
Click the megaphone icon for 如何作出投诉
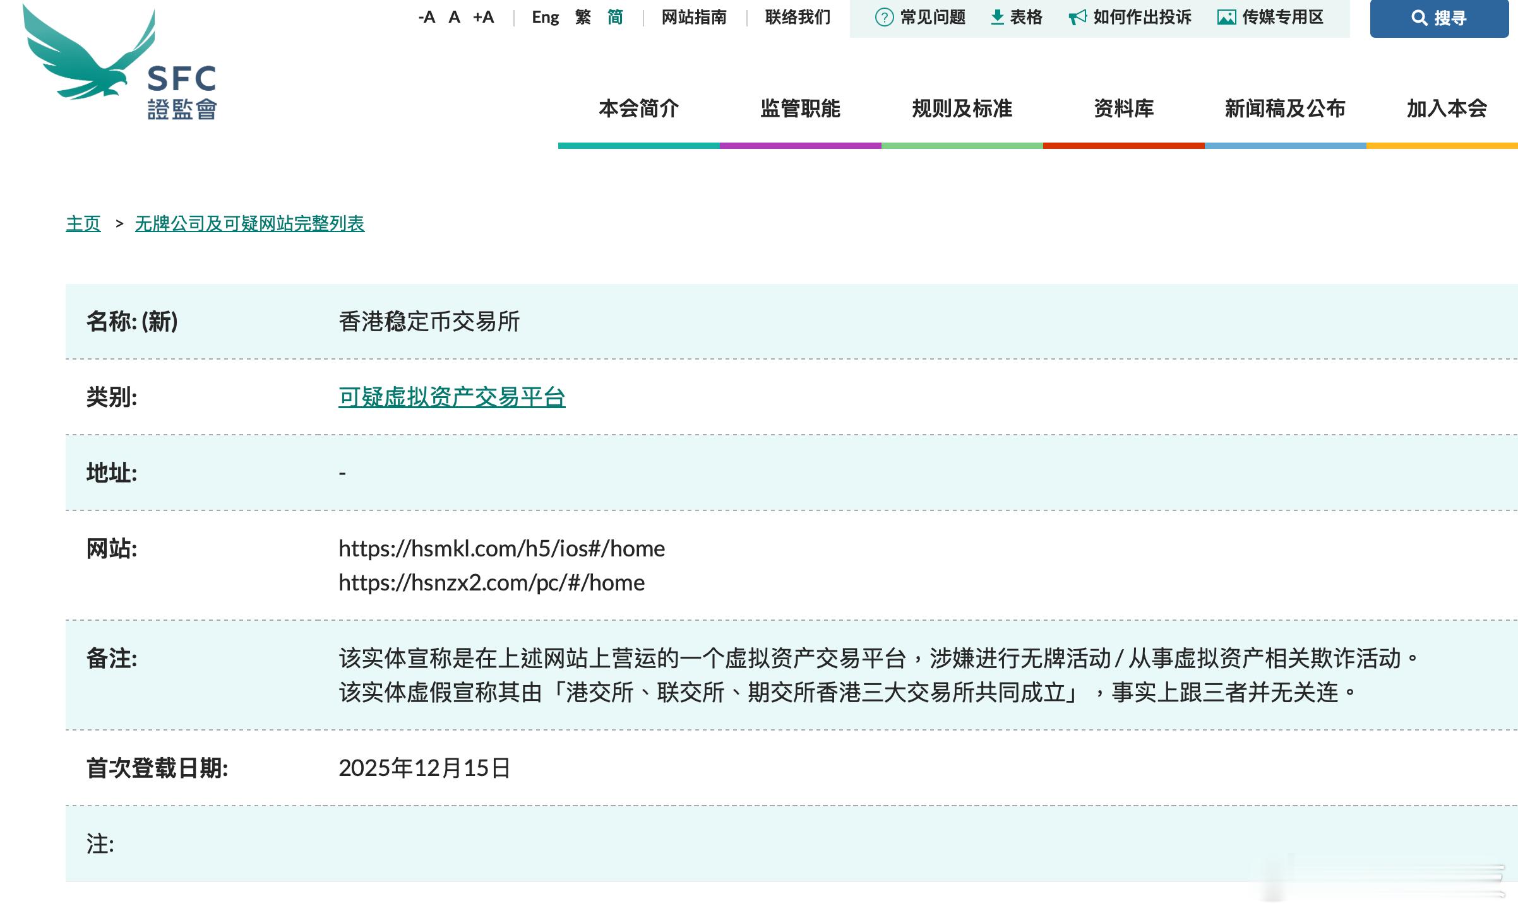pos(1078,18)
